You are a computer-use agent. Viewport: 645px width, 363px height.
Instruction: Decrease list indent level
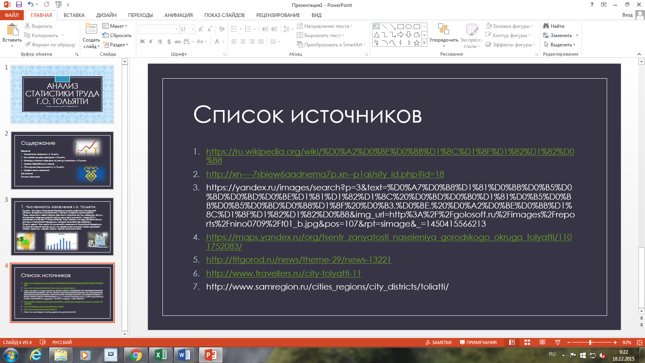click(265, 29)
